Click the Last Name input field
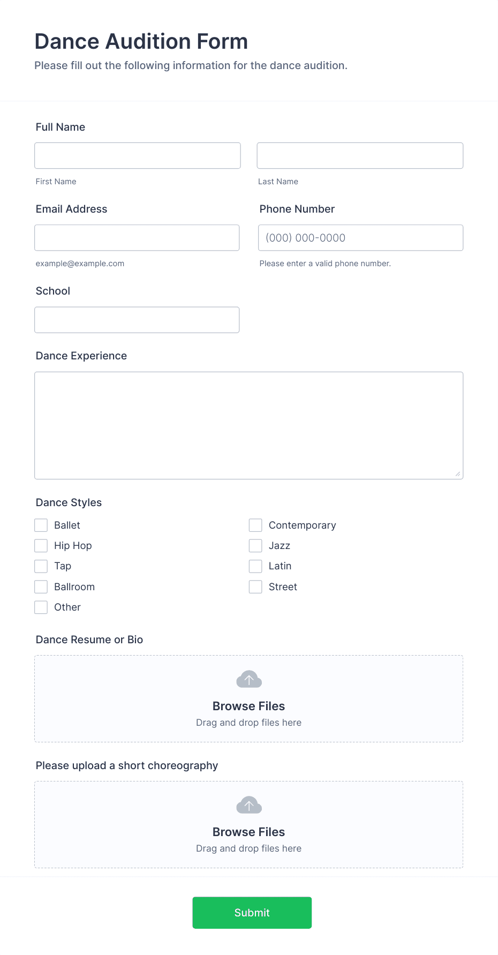498x955 pixels. 360,155
